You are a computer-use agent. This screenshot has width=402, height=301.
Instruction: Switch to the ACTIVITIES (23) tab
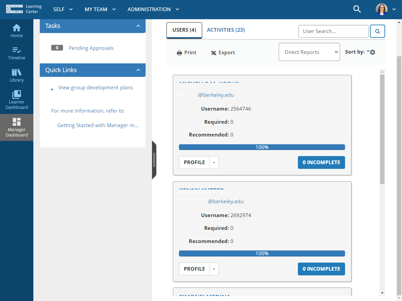pos(226,30)
